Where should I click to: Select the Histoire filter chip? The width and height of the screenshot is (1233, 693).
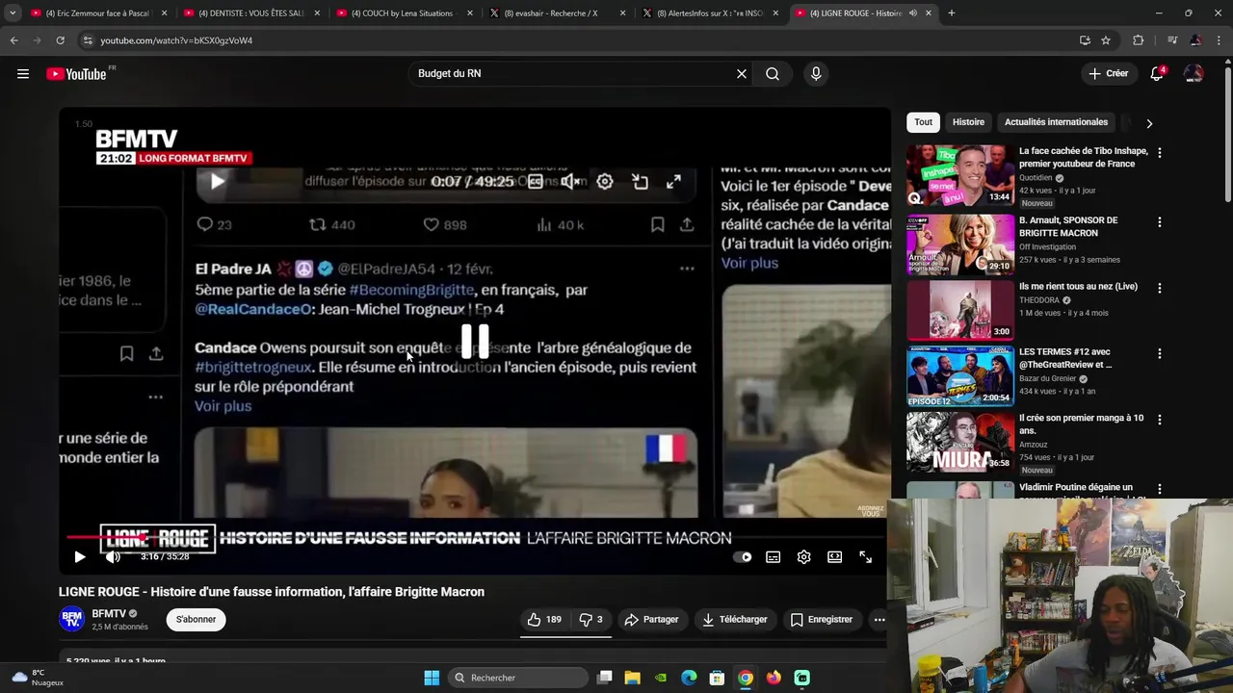pos(968,122)
